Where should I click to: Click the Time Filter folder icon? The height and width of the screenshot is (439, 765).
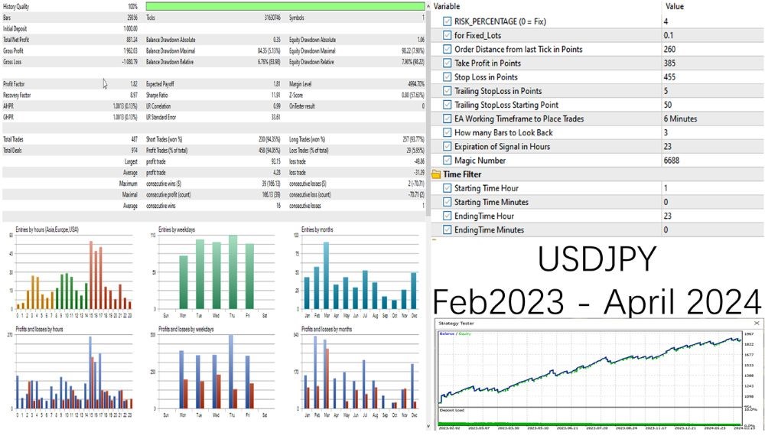tap(437, 174)
